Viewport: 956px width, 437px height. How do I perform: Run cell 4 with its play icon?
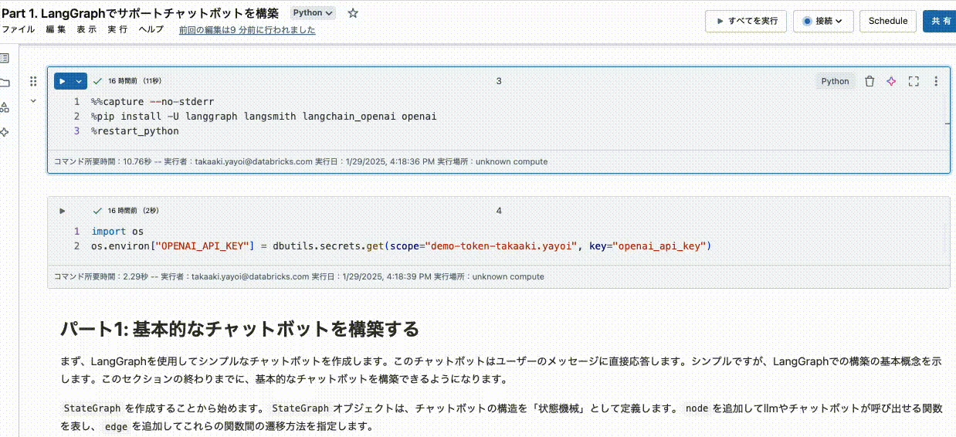(x=63, y=210)
